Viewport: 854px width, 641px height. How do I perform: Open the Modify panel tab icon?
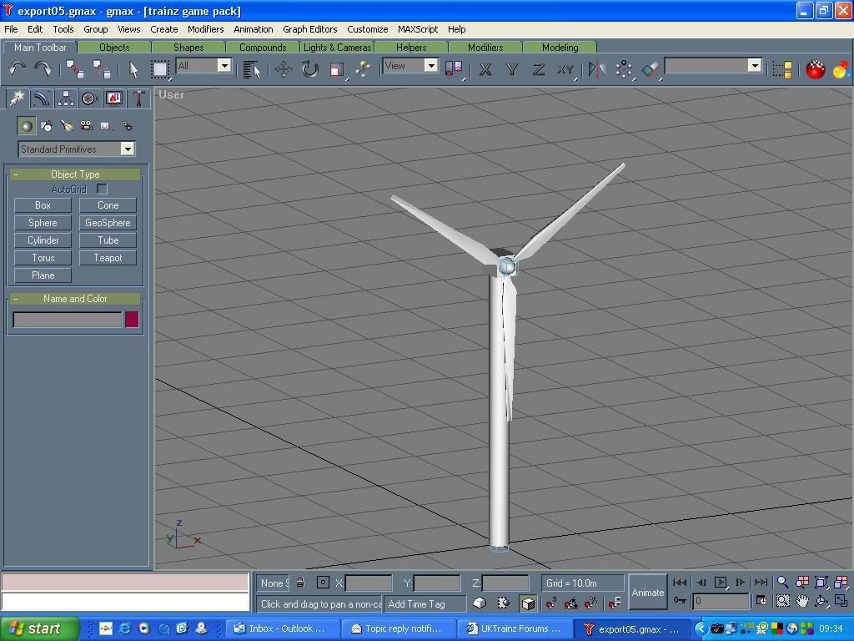[x=41, y=98]
